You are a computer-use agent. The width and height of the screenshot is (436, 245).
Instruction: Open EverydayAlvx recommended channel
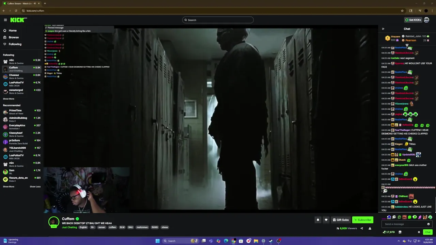pyautogui.click(x=22, y=127)
